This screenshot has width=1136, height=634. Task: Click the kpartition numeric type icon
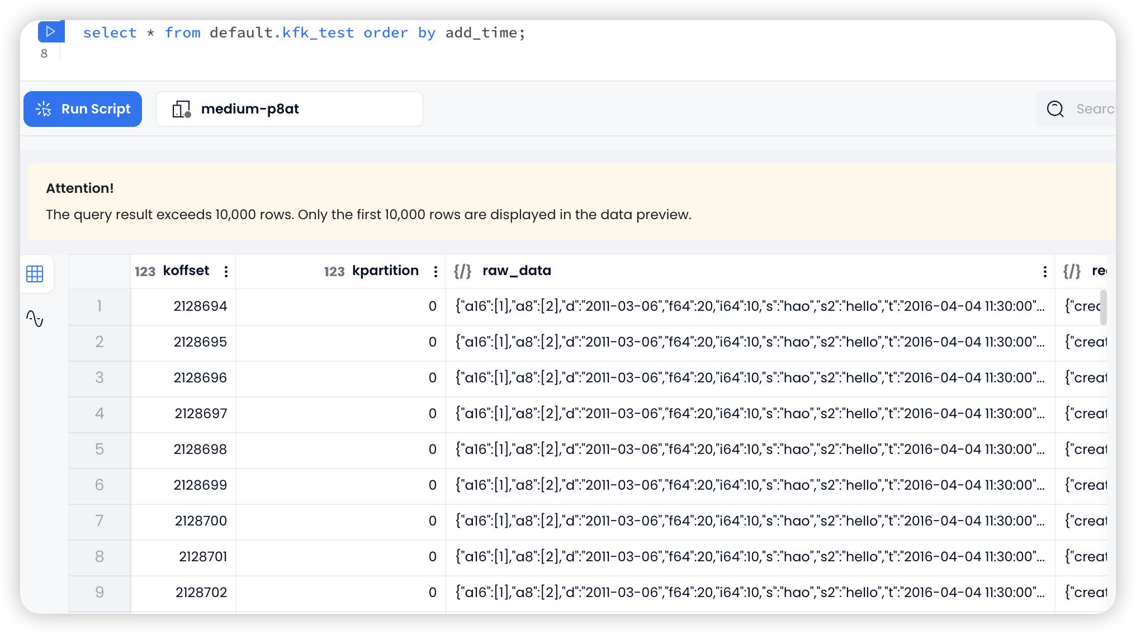click(x=334, y=272)
